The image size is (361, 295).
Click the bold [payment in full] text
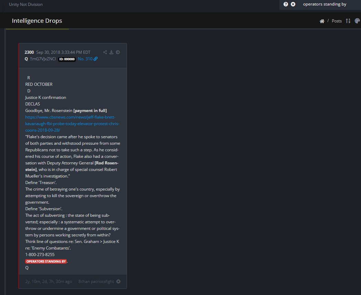click(90, 111)
